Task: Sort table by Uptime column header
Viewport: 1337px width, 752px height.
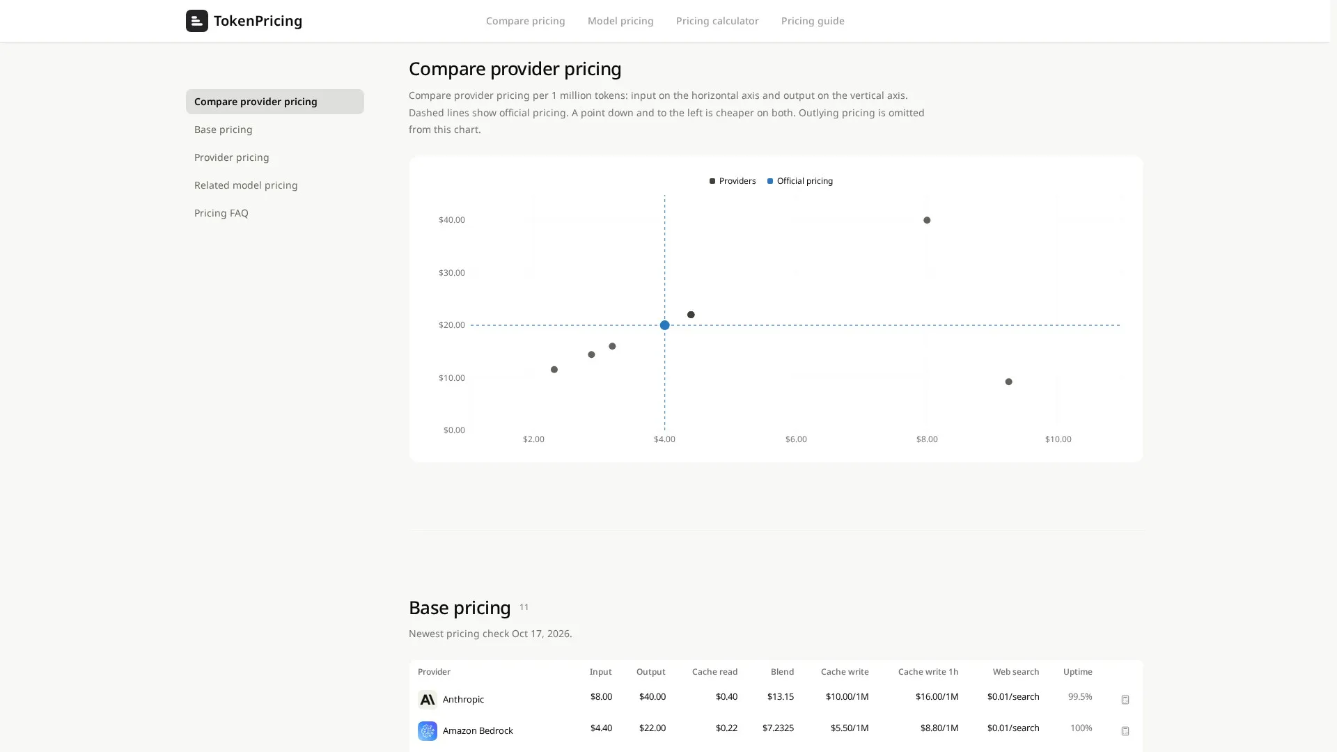Action: pyautogui.click(x=1077, y=672)
